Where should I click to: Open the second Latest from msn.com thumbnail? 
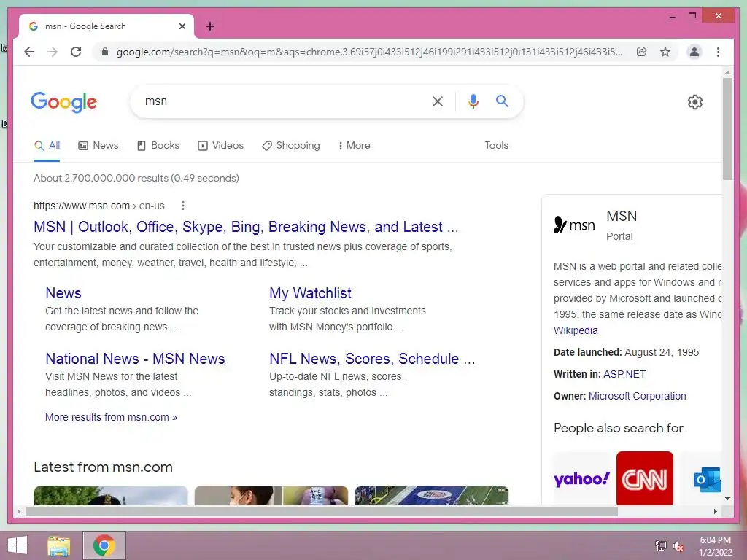pyautogui.click(x=271, y=495)
